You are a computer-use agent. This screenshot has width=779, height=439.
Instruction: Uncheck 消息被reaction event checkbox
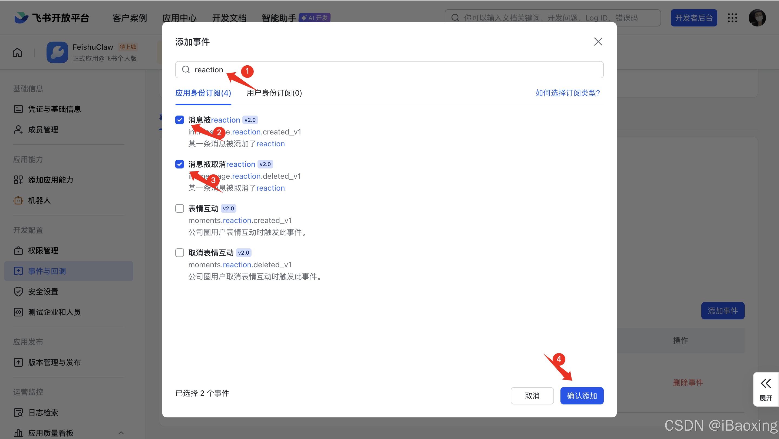pyautogui.click(x=179, y=120)
